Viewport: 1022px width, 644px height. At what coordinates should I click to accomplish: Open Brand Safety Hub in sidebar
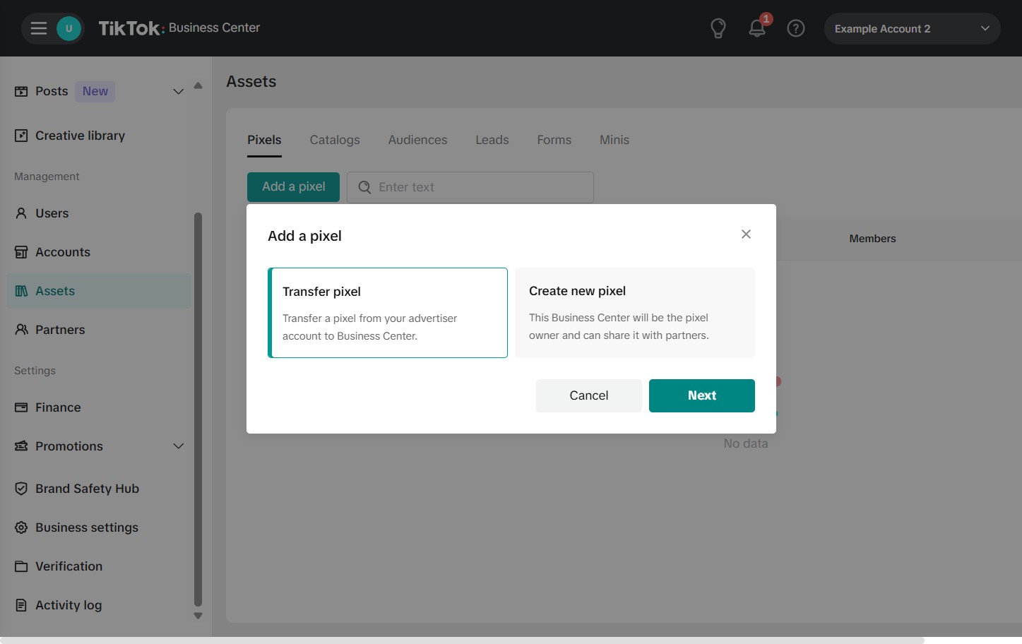click(x=87, y=489)
